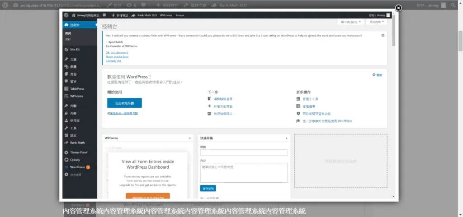This screenshot has width=463, height=217.
Task: Click the 'Ok, you deserve it' link
Action: coord(117,52)
